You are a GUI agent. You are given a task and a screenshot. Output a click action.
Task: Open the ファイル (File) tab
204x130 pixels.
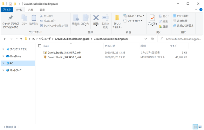tap(7, 10)
